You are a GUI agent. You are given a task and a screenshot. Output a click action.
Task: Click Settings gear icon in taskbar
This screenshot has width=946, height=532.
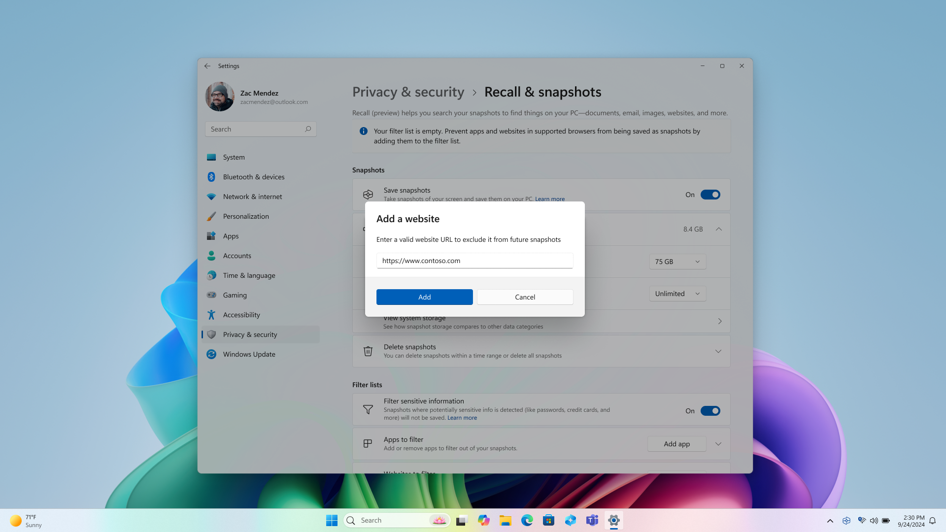613,520
